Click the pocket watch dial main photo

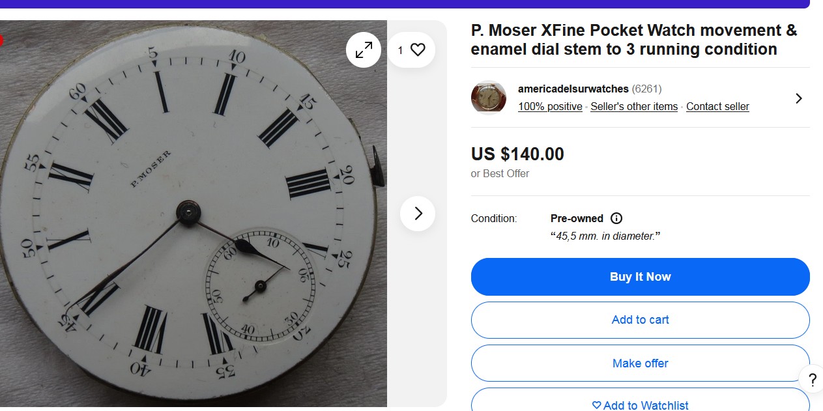[194, 214]
